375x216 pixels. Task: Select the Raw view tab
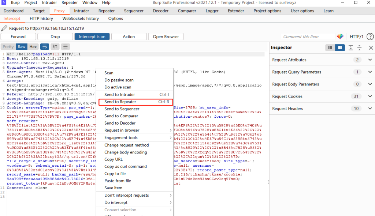coord(22,47)
